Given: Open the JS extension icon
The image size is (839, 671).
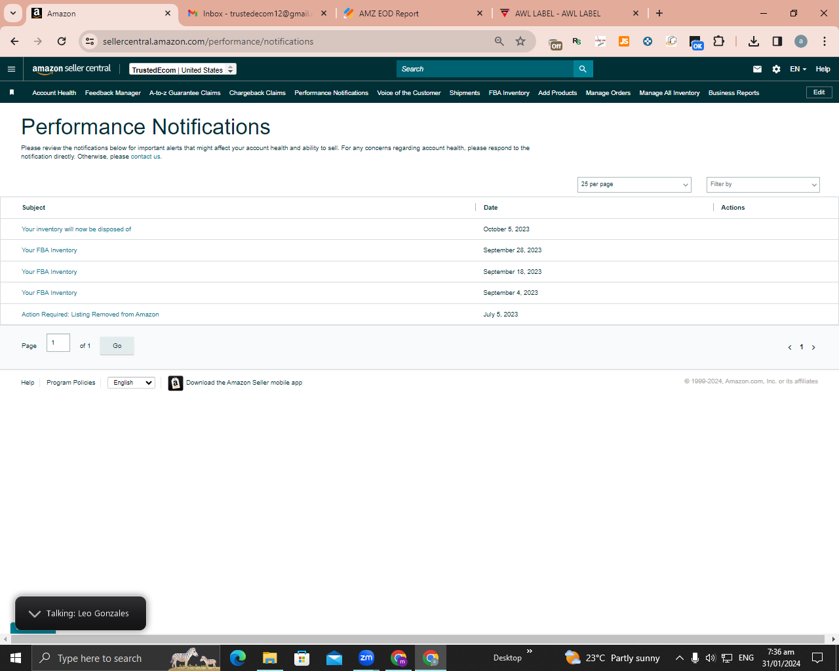Looking at the screenshot, I should [624, 41].
